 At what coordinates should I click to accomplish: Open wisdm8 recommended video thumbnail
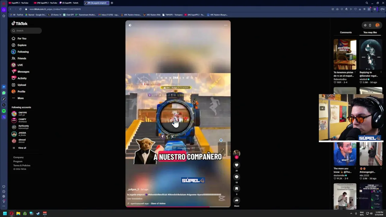(371, 54)
